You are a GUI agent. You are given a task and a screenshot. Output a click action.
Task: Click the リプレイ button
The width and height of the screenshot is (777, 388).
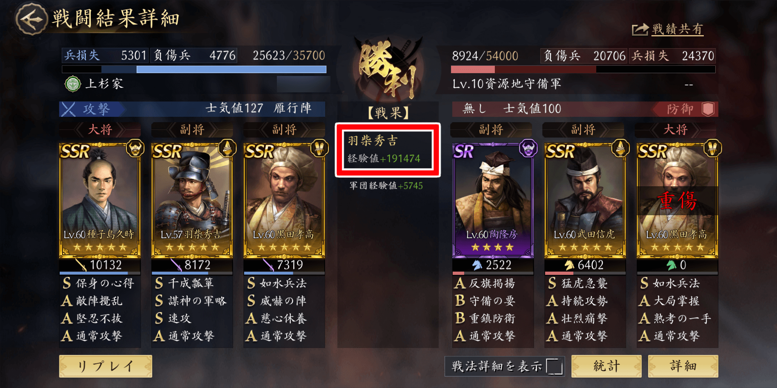click(106, 366)
